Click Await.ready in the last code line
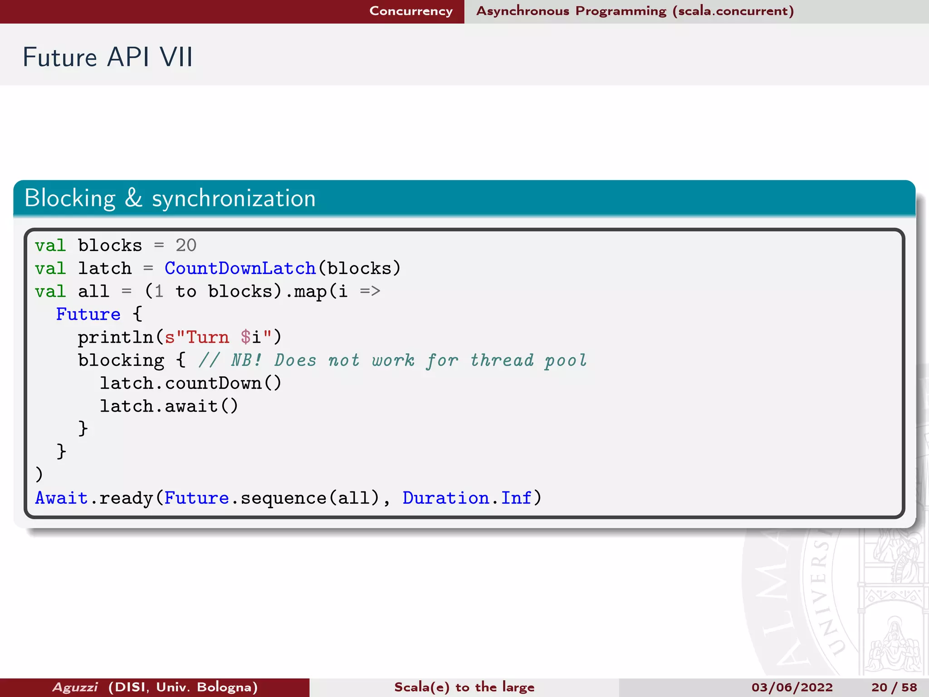Screen dimensions: 929x697 coord(94,498)
